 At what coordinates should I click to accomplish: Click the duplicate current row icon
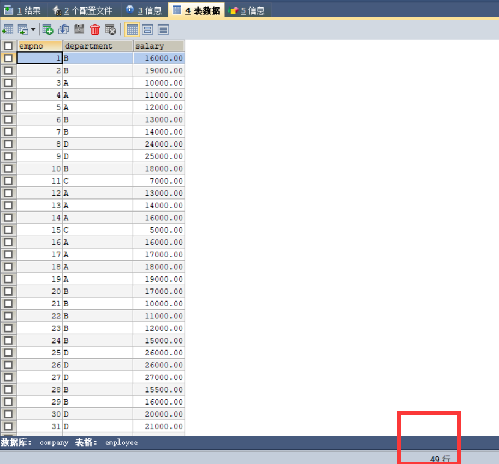tap(64, 29)
